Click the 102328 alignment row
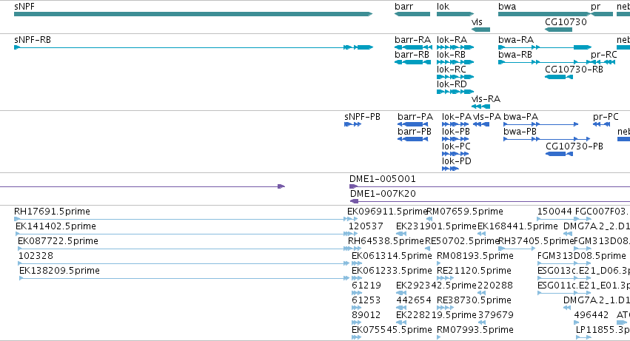Image resolution: width=630 pixels, height=341 pixels. [184, 263]
